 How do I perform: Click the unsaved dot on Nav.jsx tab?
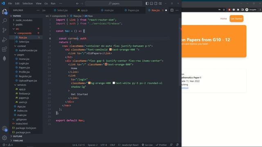point(166,10)
